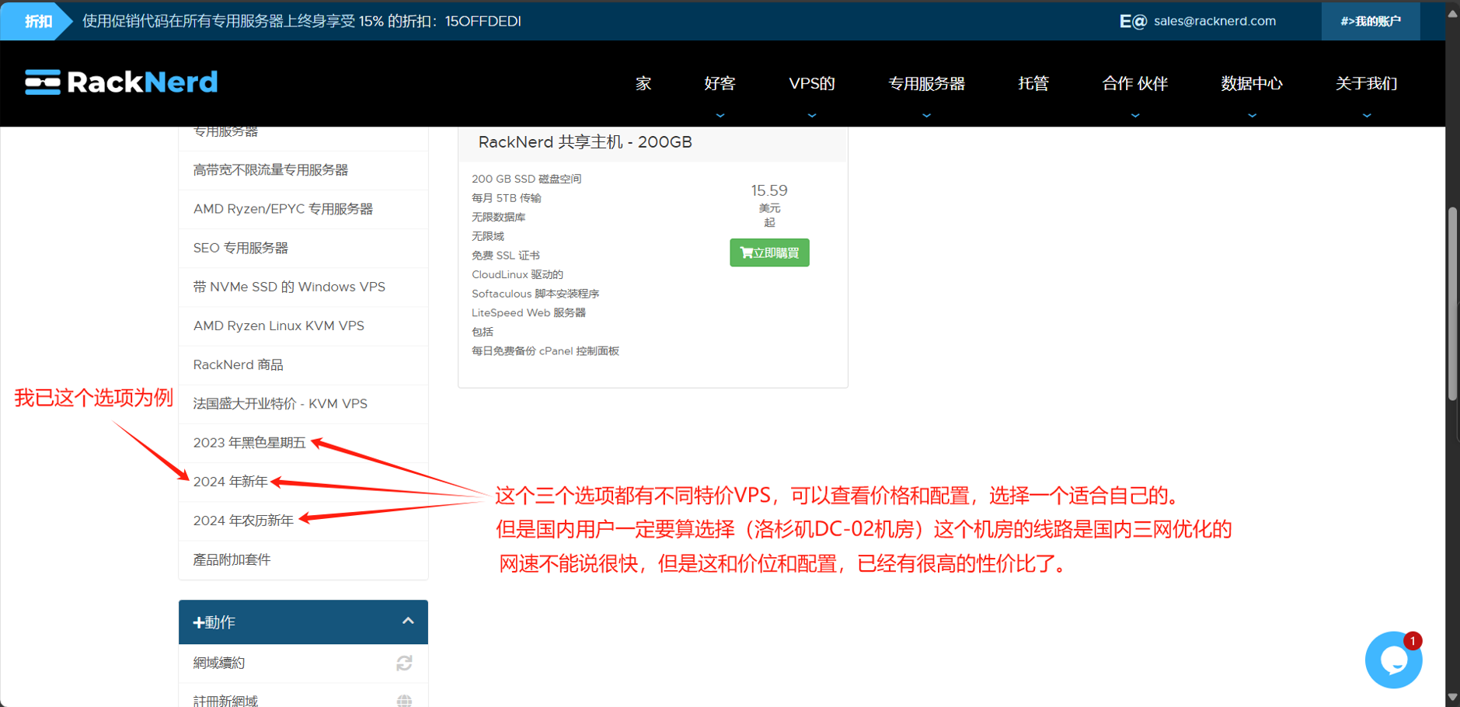The width and height of the screenshot is (1460, 707).
Task: Expand the 专用服务器 navigation dropdown
Action: [926, 84]
